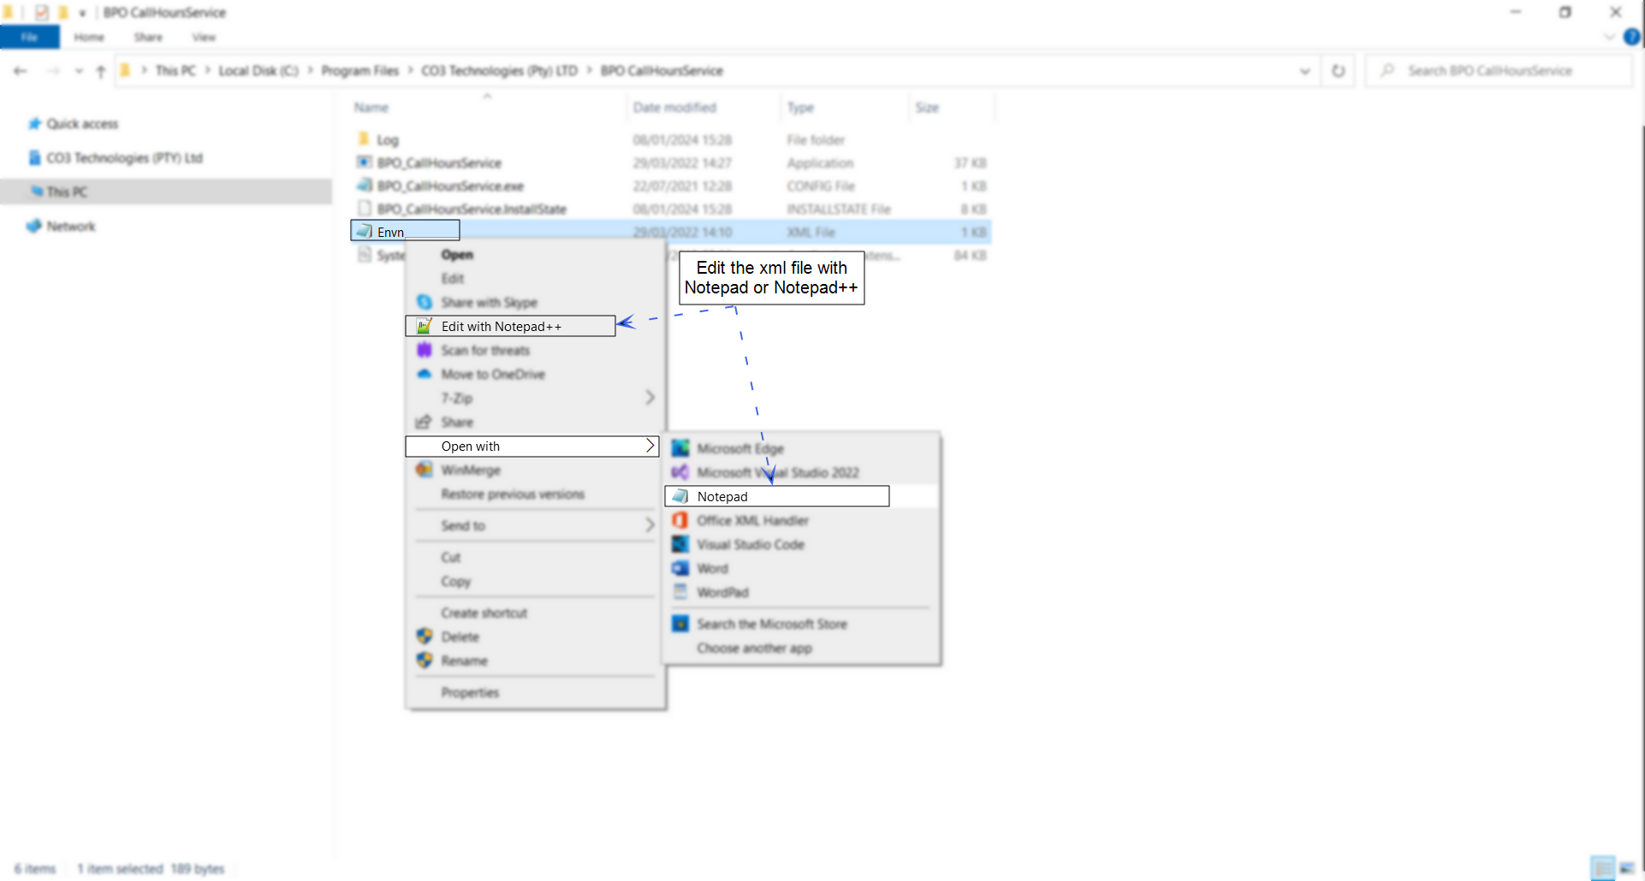1645x881 pixels.
Task: Click the WinMerge icon
Action: [424, 470]
